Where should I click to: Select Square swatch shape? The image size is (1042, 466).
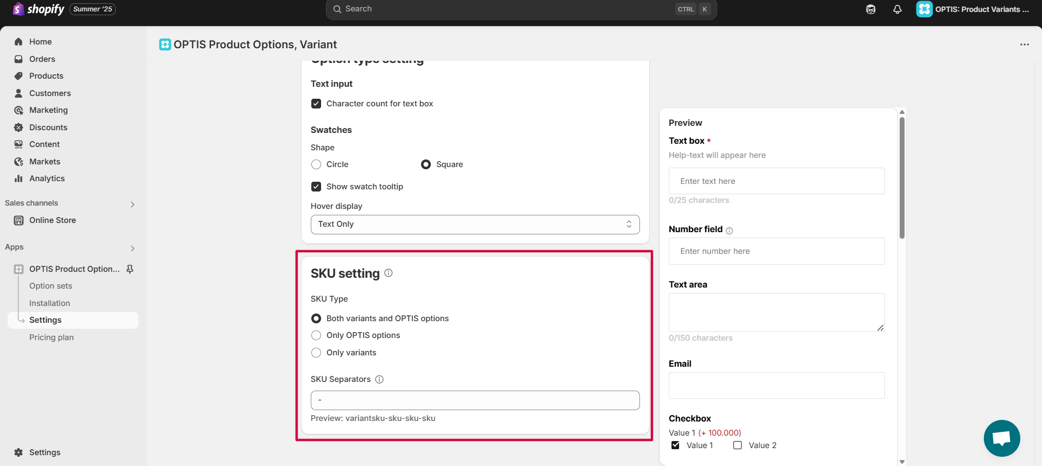coord(426,164)
